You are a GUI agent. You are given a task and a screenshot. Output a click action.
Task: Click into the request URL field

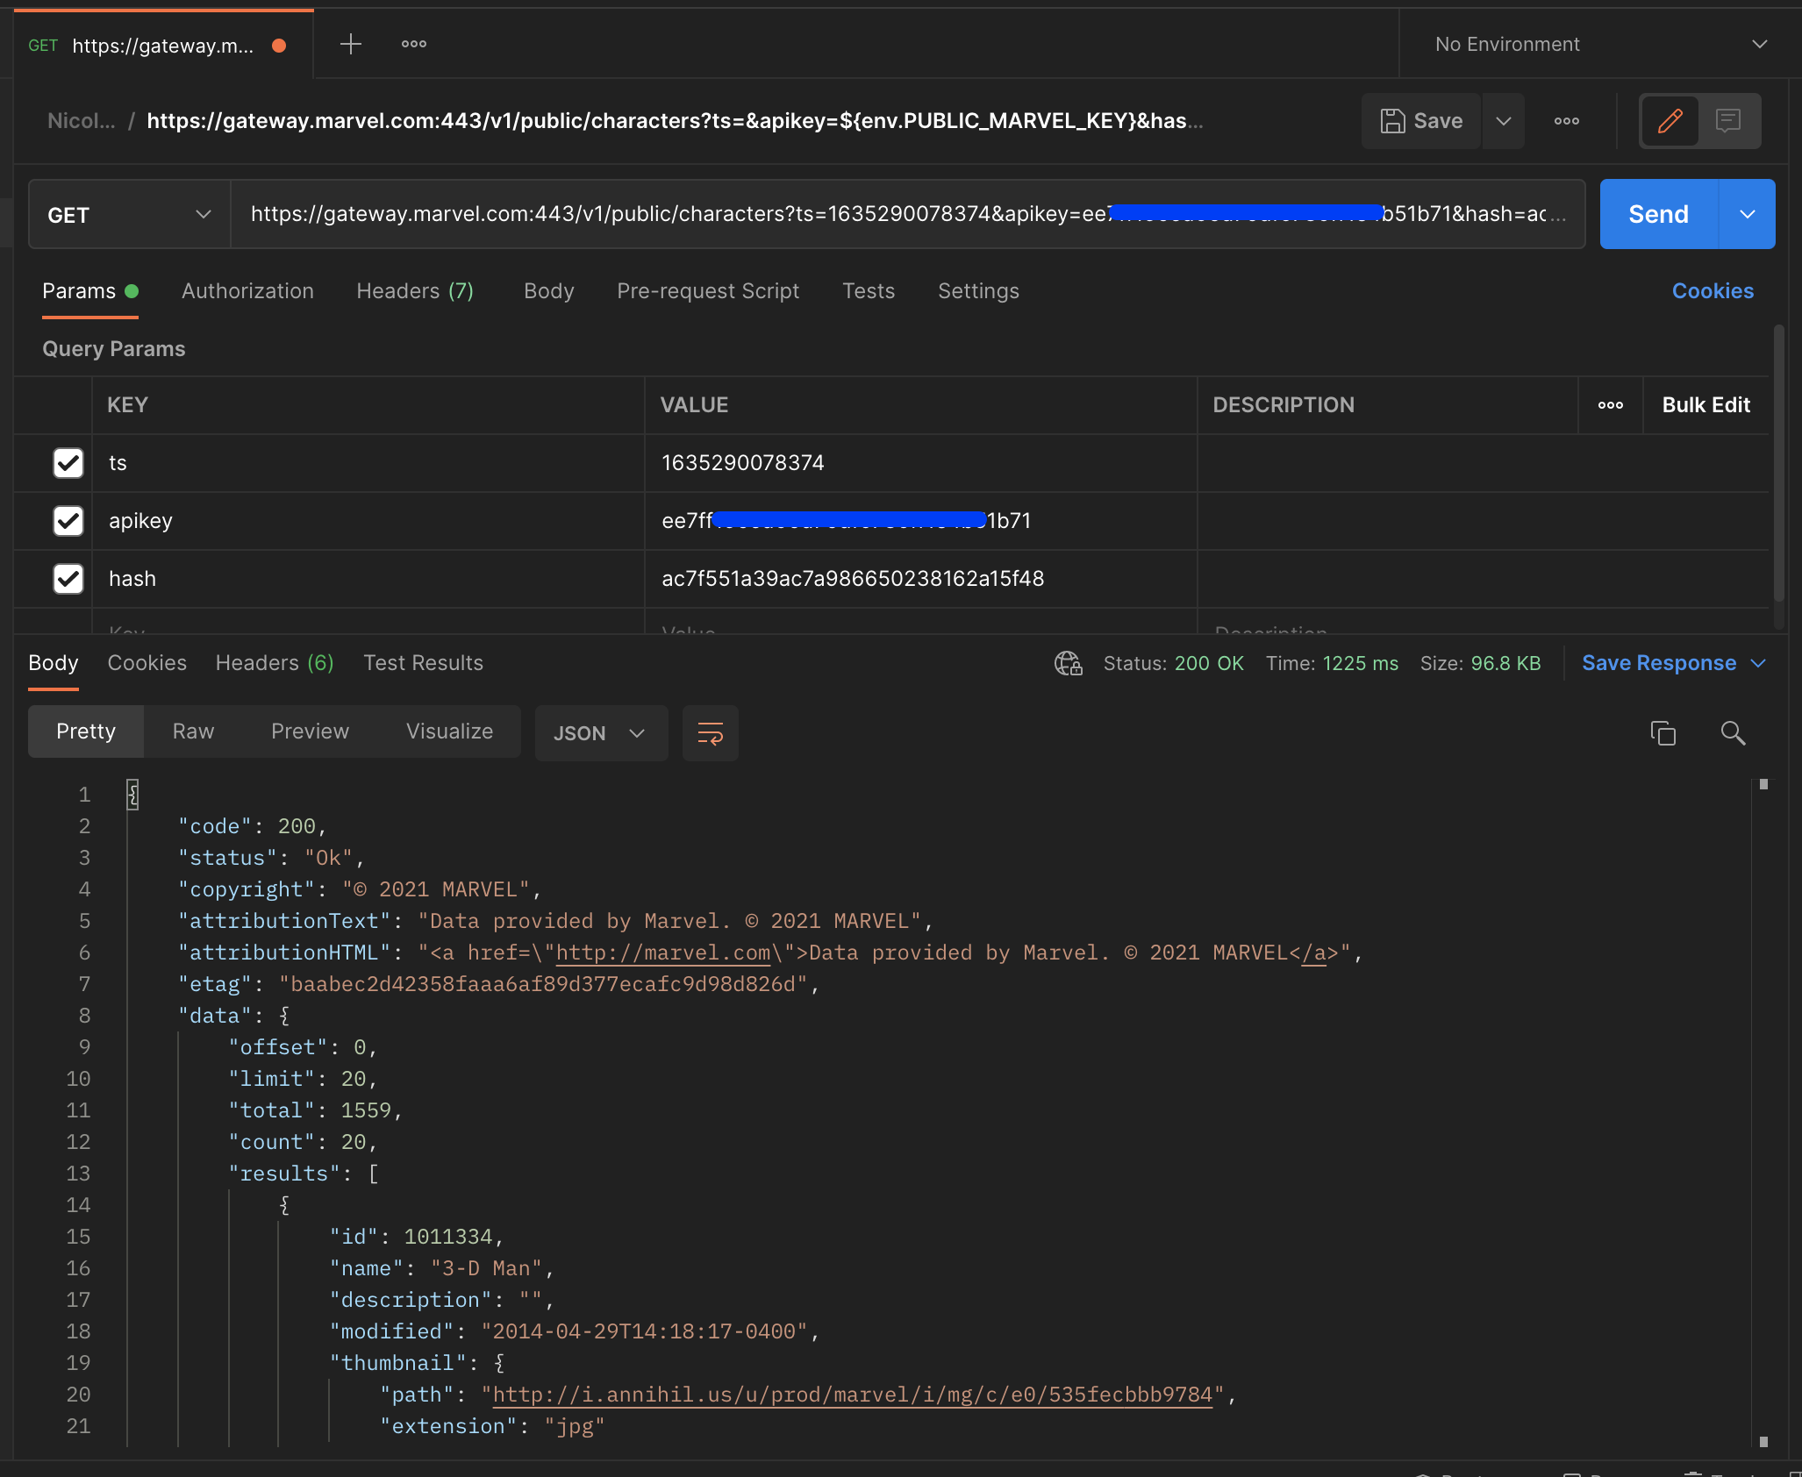908,215
